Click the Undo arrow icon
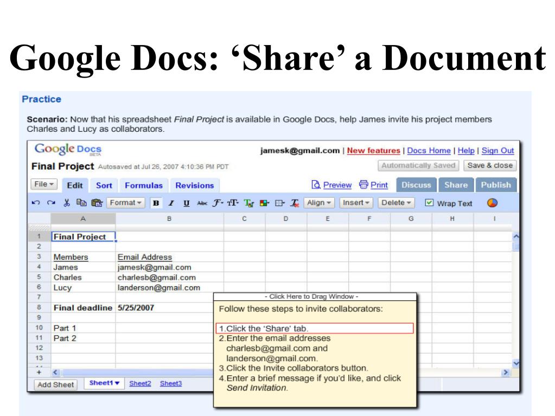 coord(36,203)
